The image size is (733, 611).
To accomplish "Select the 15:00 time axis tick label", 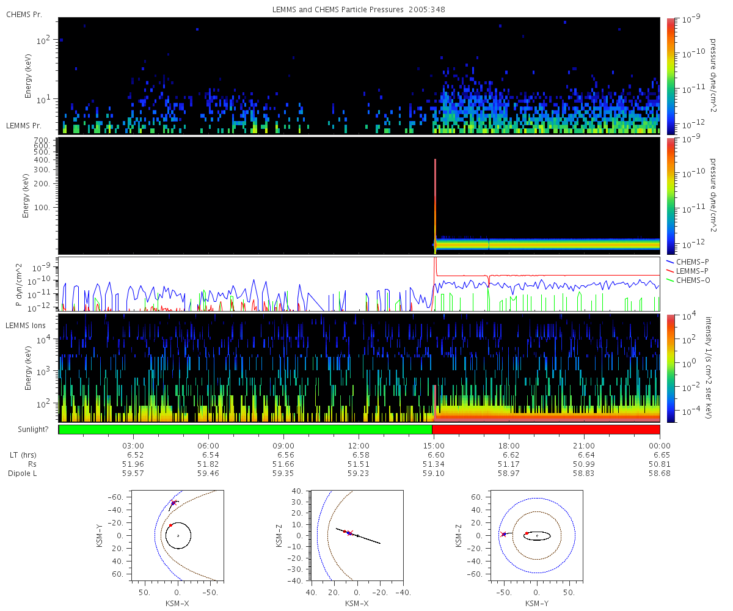I will 433,446.
